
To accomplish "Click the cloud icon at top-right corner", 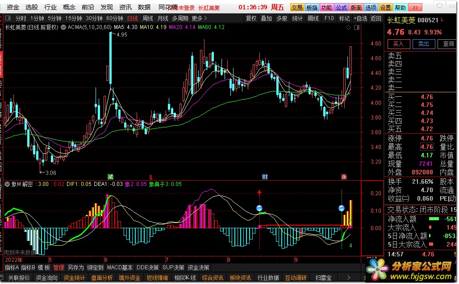I will (439, 5).
